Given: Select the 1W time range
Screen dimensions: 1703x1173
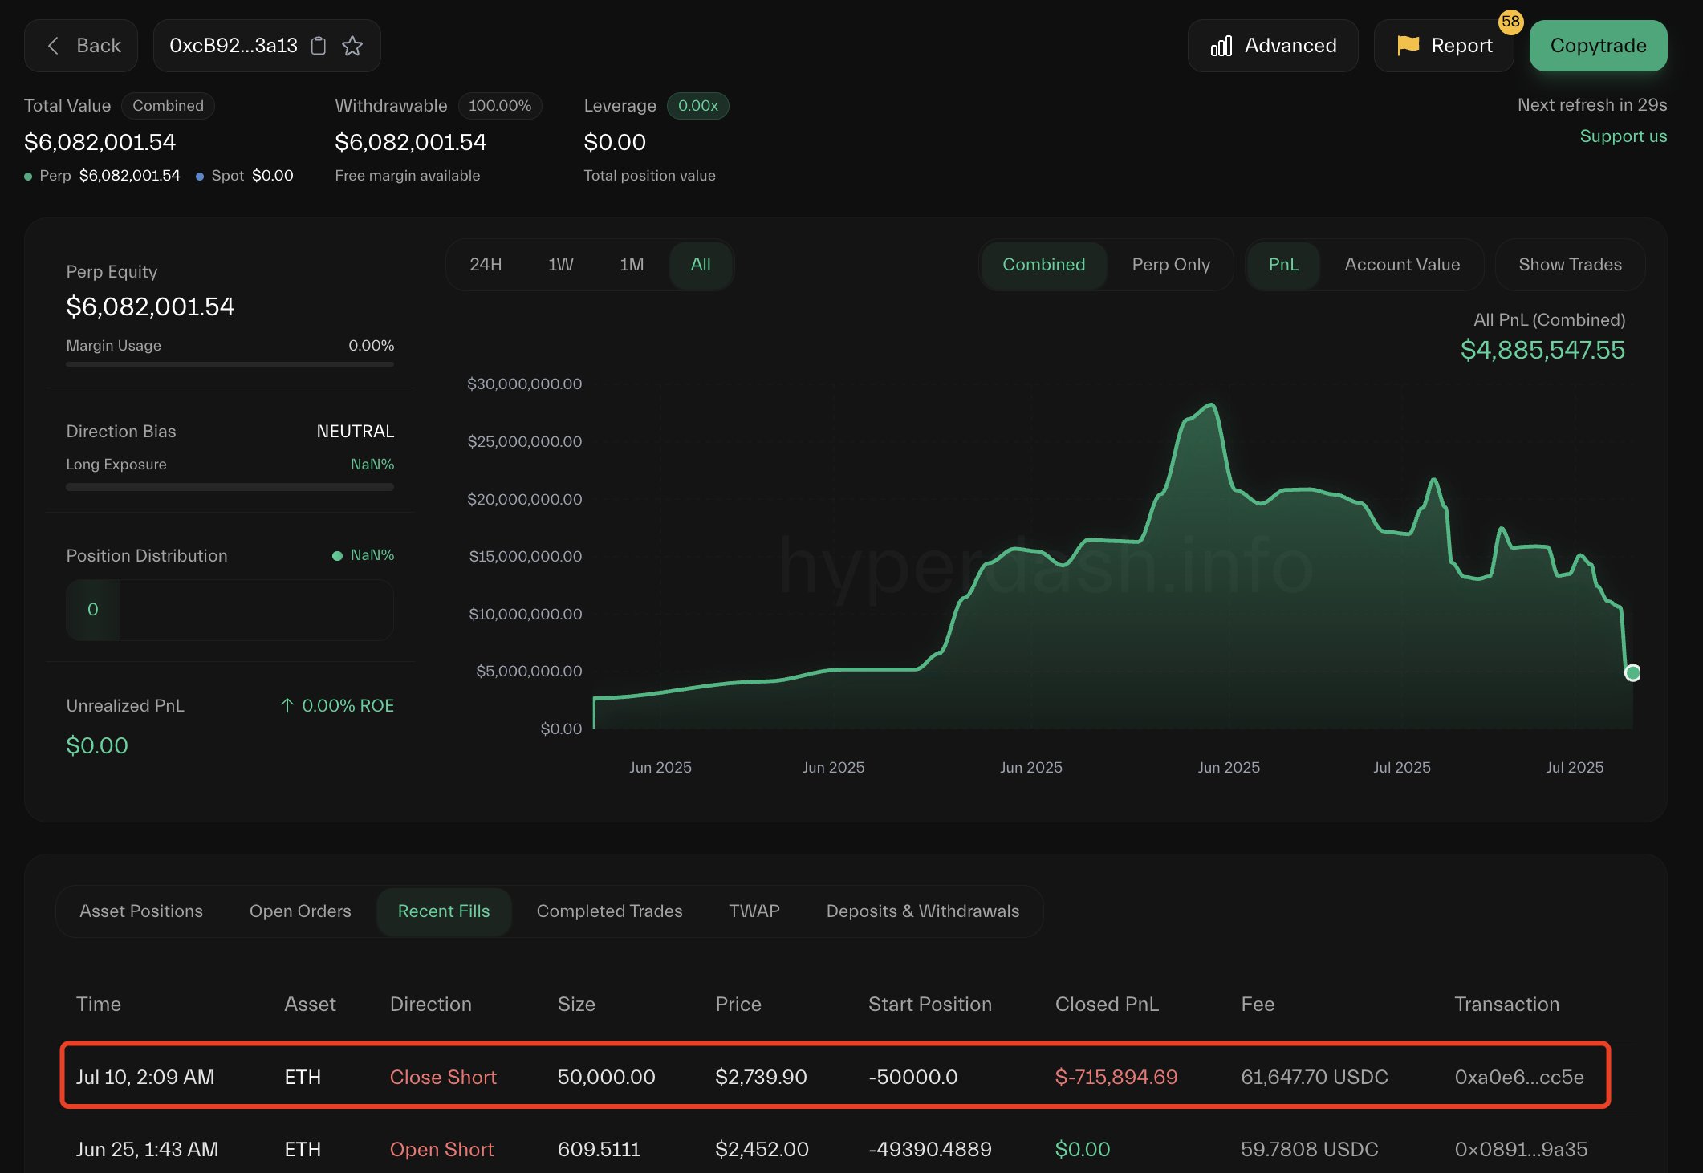Looking at the screenshot, I should pos(560,265).
